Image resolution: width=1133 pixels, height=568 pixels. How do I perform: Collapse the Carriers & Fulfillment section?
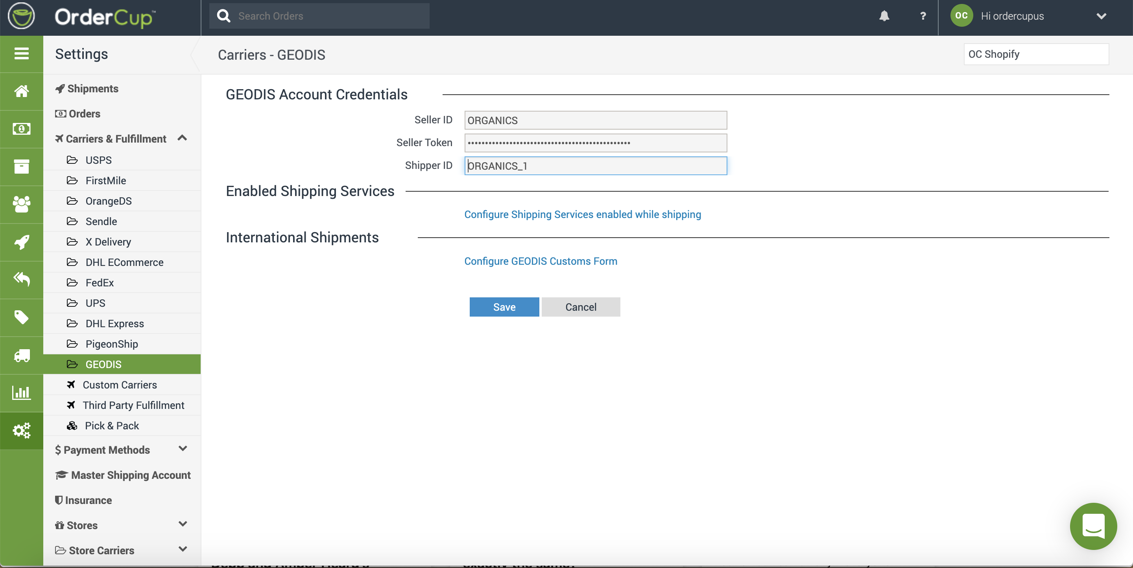click(182, 138)
